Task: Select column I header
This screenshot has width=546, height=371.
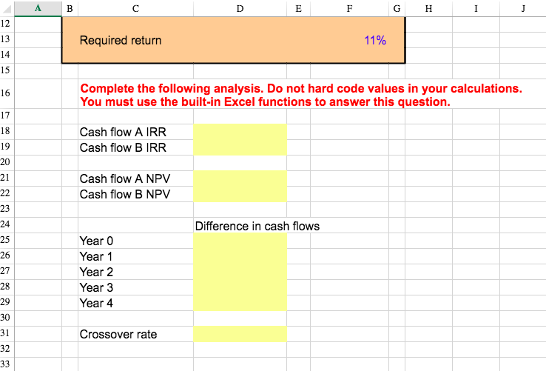Action: (x=476, y=8)
